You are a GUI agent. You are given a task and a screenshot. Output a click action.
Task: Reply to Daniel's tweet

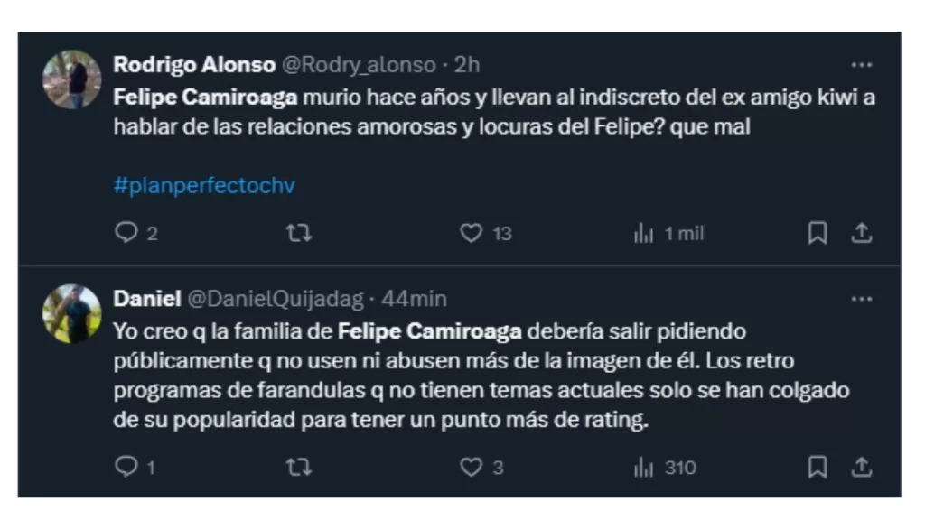point(126,466)
